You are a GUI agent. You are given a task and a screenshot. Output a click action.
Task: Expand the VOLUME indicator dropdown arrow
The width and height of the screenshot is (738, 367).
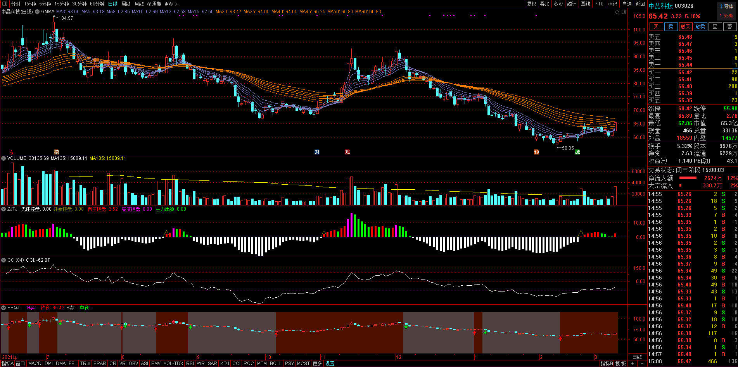tap(3, 158)
